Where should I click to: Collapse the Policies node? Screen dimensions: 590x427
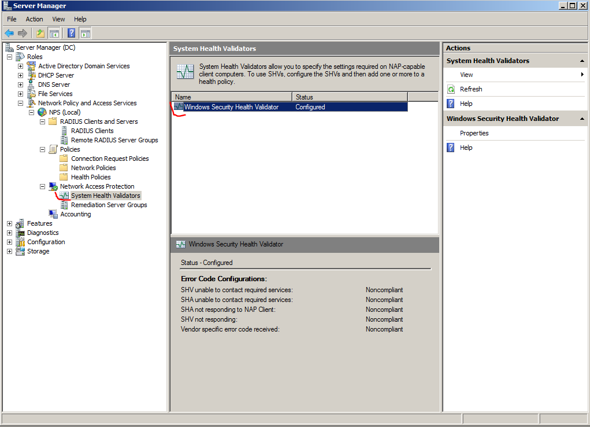[x=43, y=150]
